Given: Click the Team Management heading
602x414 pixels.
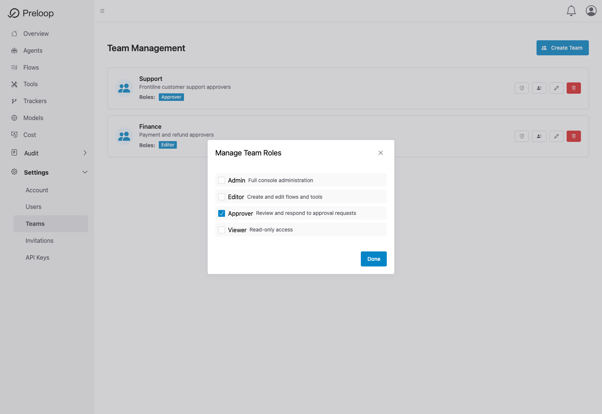Looking at the screenshot, I should [x=146, y=48].
